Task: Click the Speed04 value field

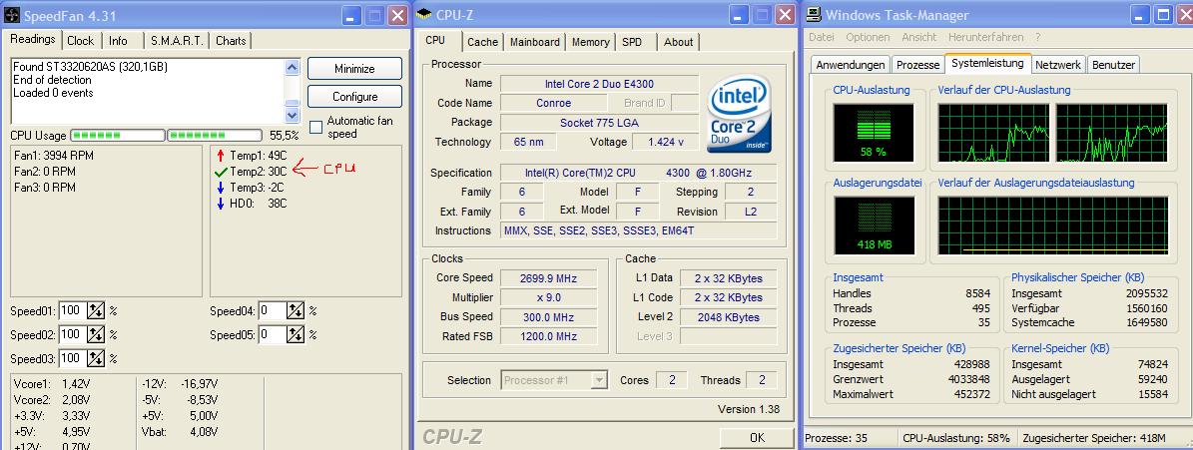Action: (x=273, y=311)
